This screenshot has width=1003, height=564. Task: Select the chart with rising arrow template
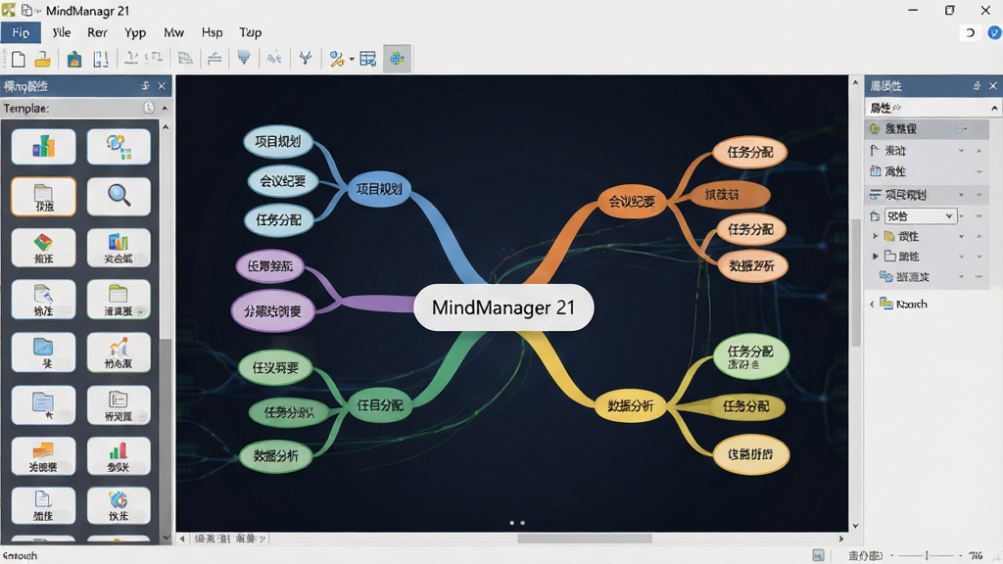tap(119, 352)
